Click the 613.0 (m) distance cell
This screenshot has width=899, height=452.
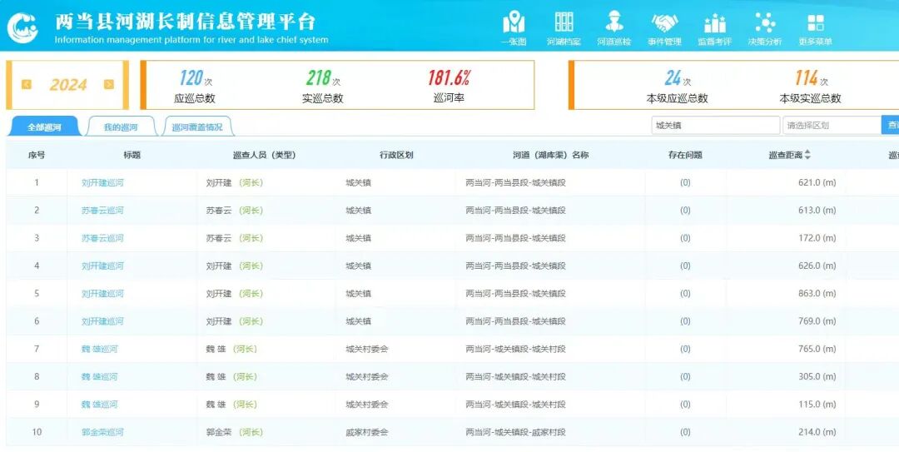(817, 211)
